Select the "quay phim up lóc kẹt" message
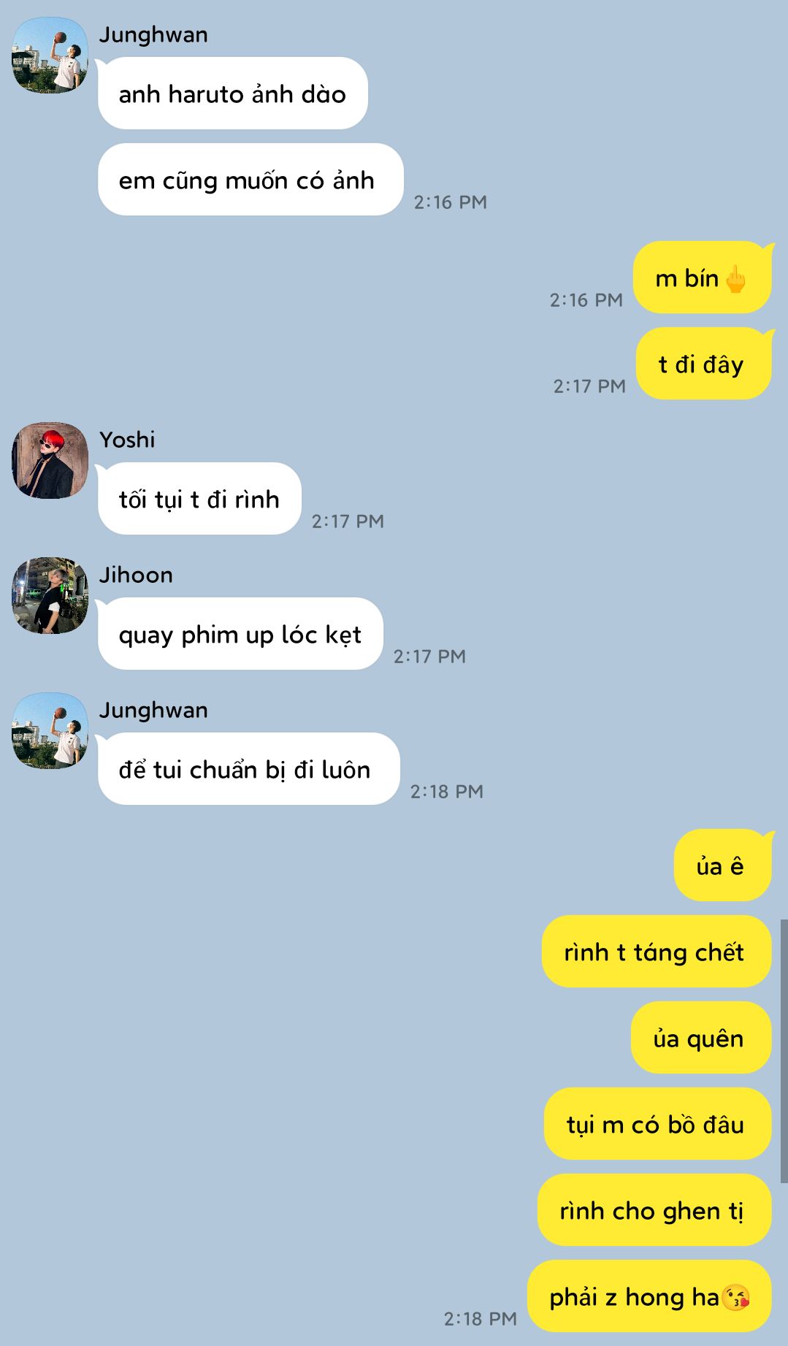 [240, 634]
